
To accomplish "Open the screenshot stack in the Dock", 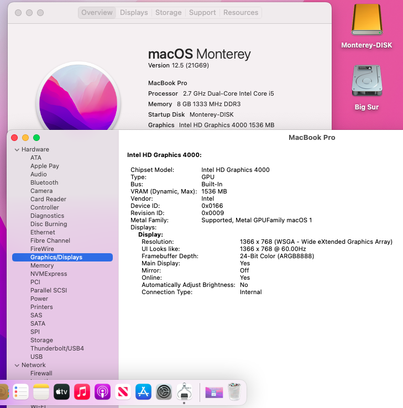I will pos(214,392).
